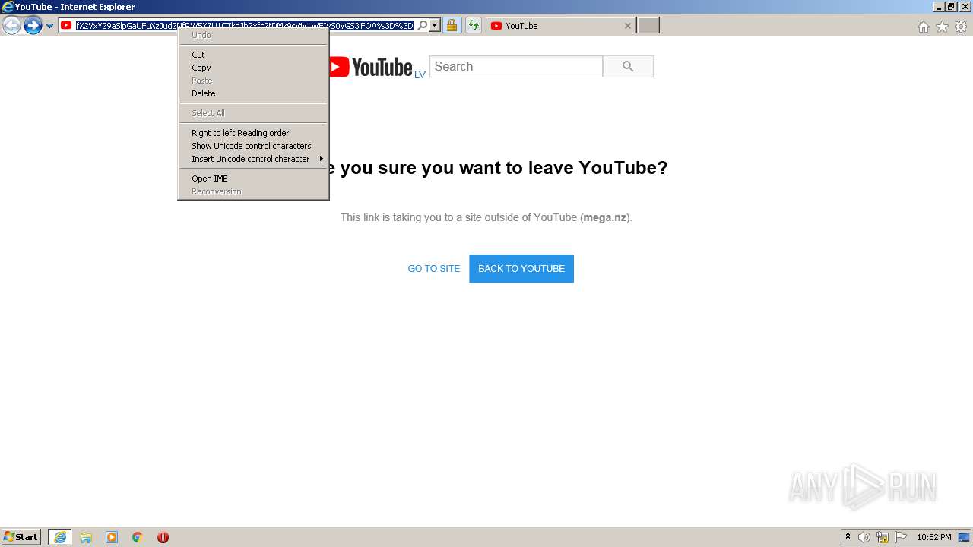This screenshot has height=547, width=973.
Task: Choose Delete from context menu
Action: point(253,93)
